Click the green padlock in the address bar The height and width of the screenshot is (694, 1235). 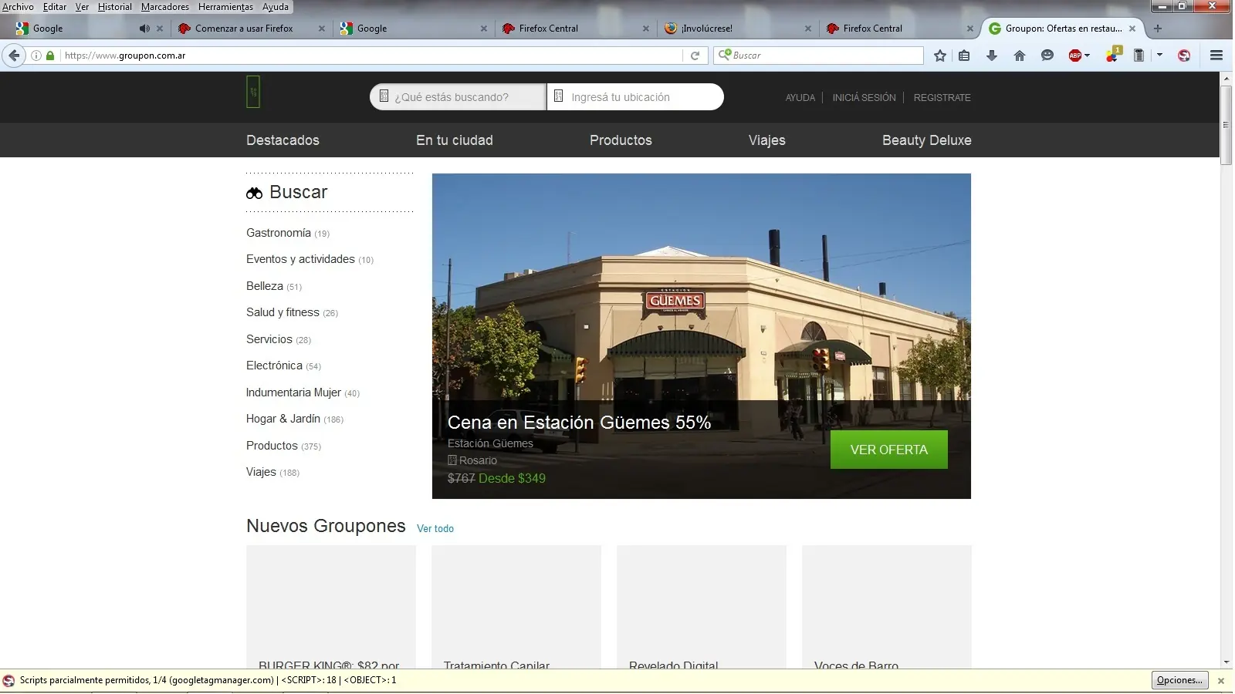tap(50, 56)
